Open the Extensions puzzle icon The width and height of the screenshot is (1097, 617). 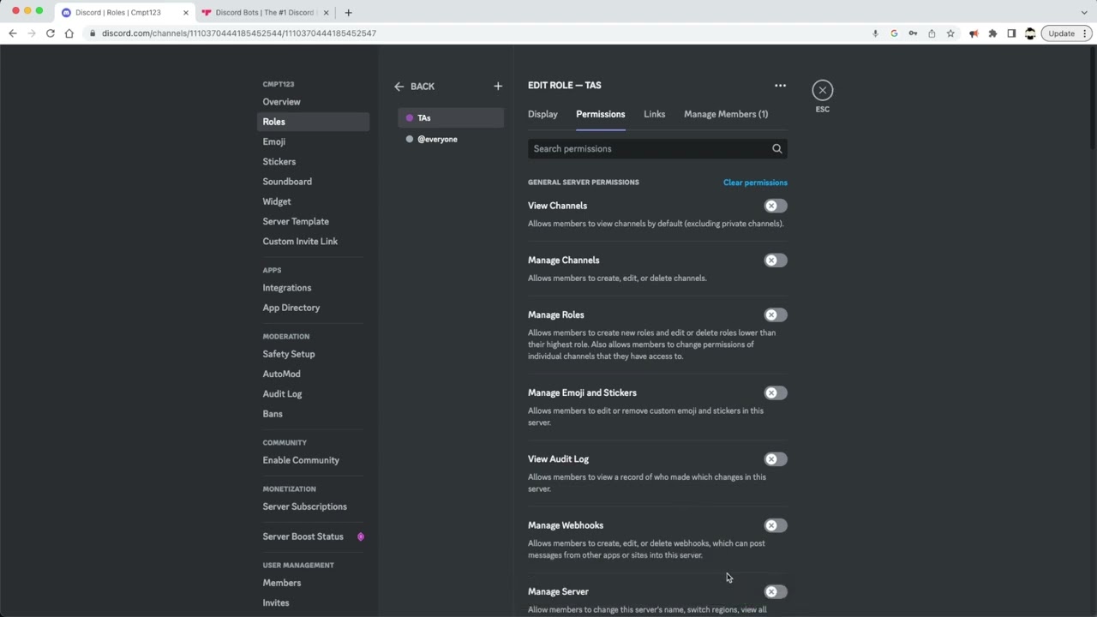click(992, 33)
